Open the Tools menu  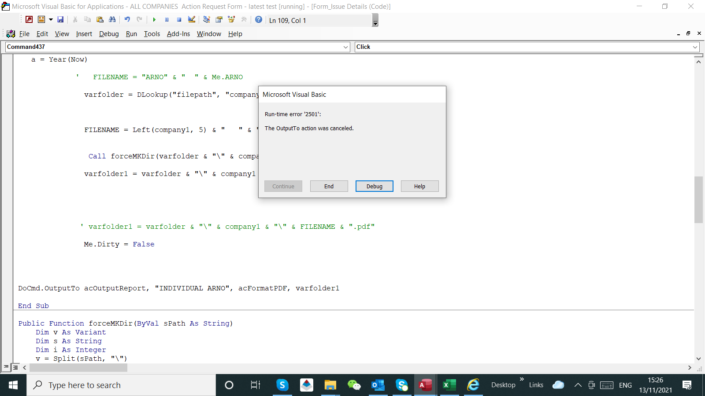152,34
